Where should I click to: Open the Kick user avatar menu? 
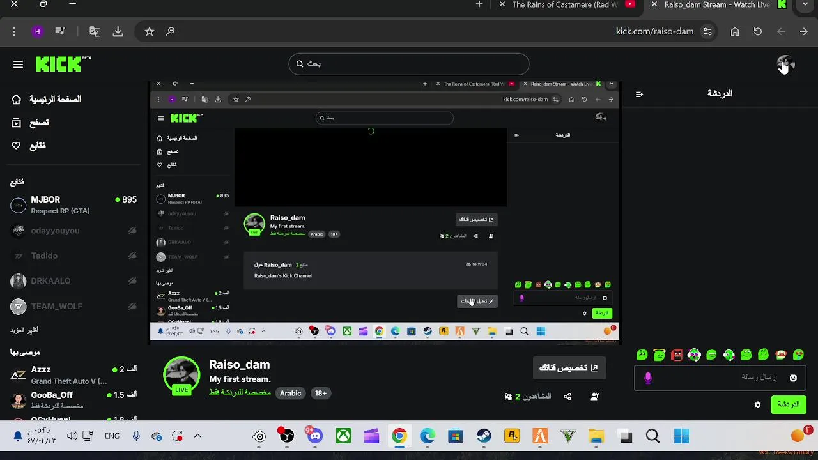[x=785, y=64]
